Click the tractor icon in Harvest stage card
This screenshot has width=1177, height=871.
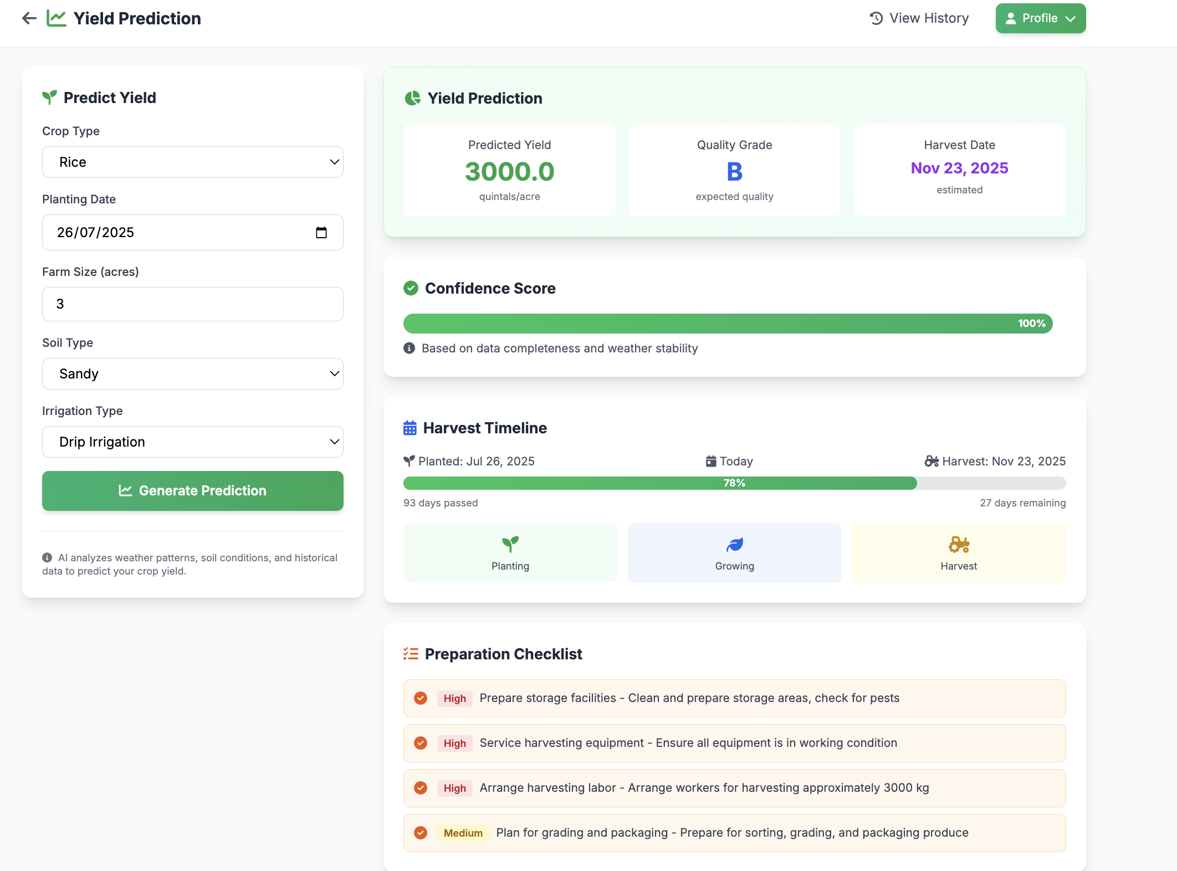point(959,545)
